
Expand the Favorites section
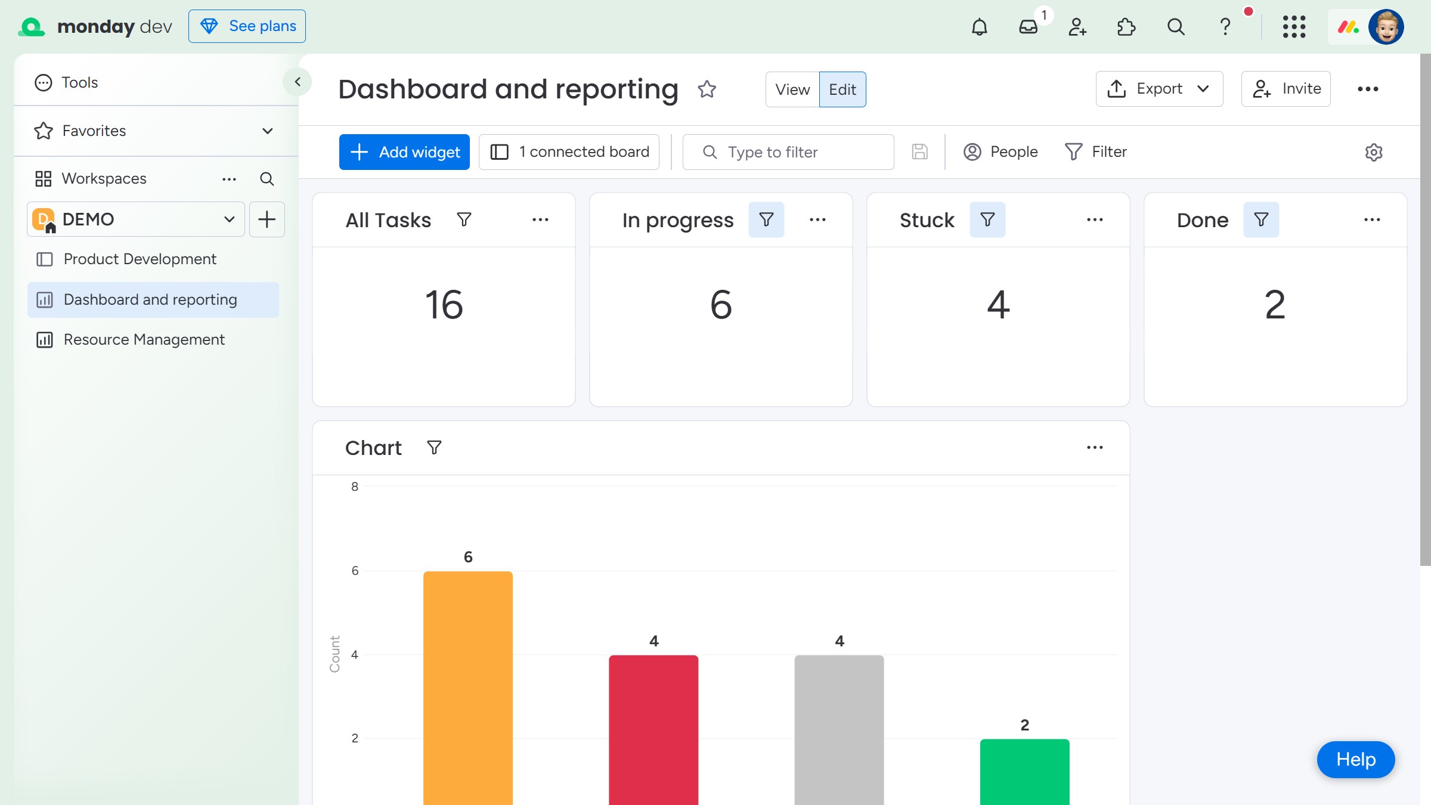268,131
